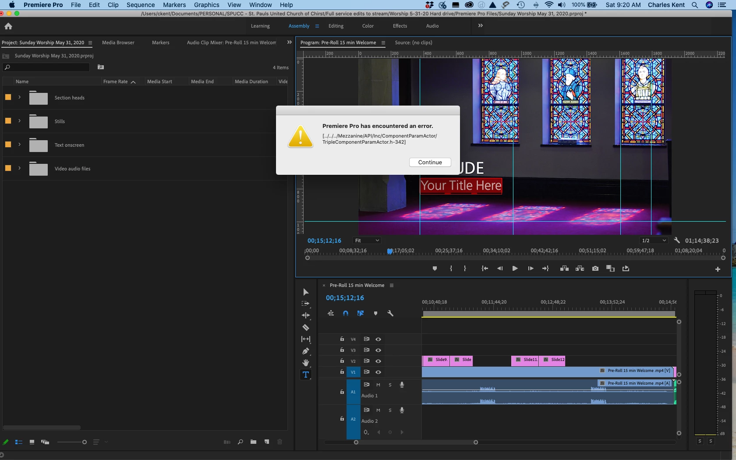Toggle Snap in timeline

click(346, 313)
